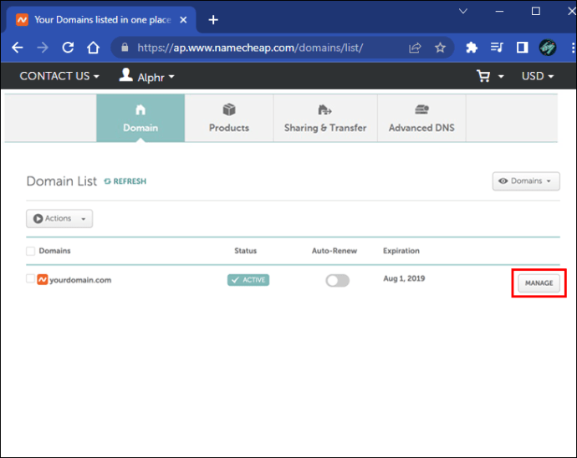The height and width of the screenshot is (458, 577).
Task: Switch to the Domain tab
Action: 140,118
